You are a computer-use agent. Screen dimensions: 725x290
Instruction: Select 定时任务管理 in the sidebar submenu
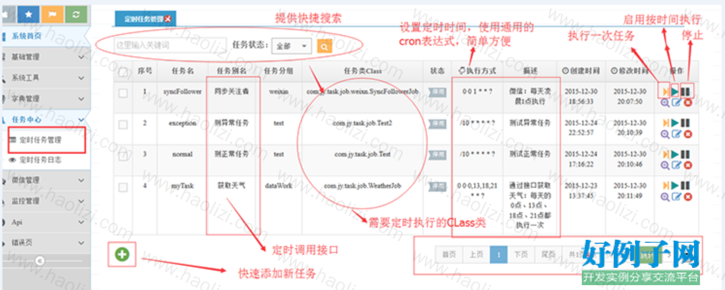point(40,140)
